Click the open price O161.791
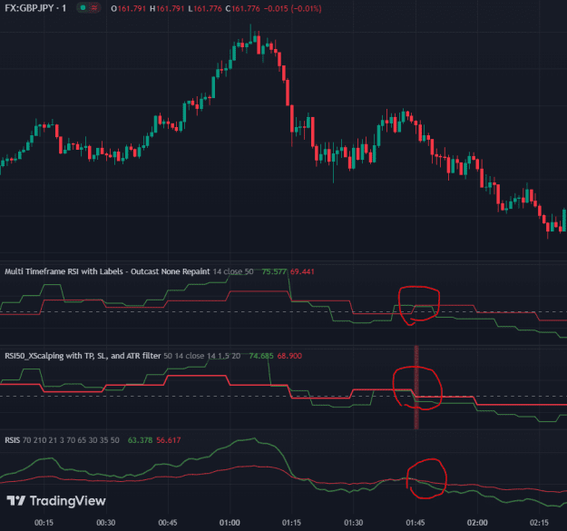This screenshot has width=567, height=531. (128, 8)
